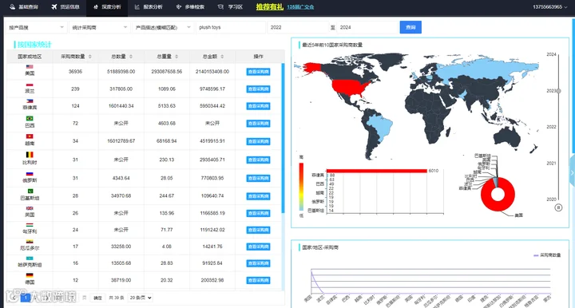Open the 按产品搜 search type dropdown
This screenshot has width=575, height=308.
point(36,27)
